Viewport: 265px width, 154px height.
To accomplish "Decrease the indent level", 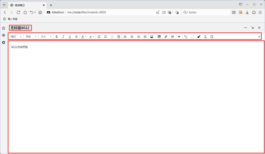I will coord(112,37).
